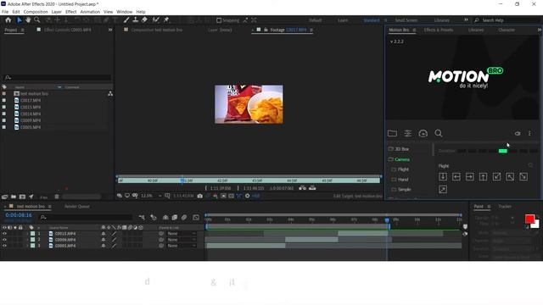Select the Puppet Pin tool
Screen dimensions: 543x305
(166, 20)
